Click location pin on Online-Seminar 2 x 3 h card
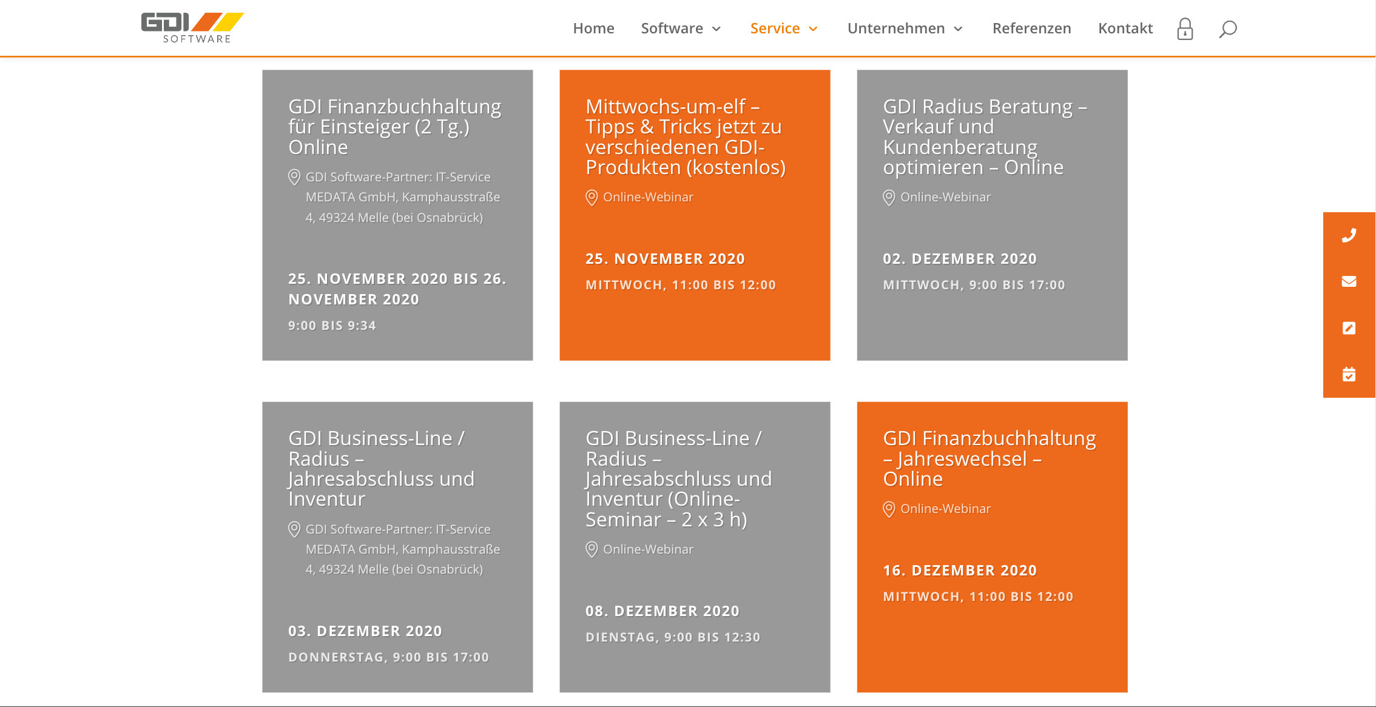 (592, 549)
